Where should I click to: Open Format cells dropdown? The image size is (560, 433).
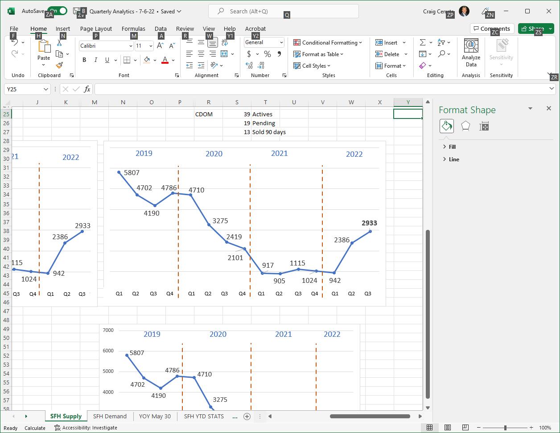391,65
